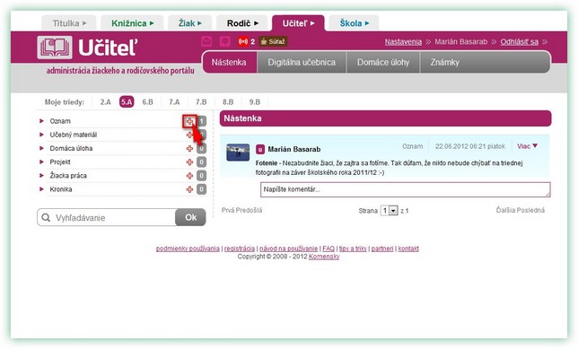The image size is (578, 349).
Task: Add Žiacka práca using its plus icon
Action: [189, 176]
